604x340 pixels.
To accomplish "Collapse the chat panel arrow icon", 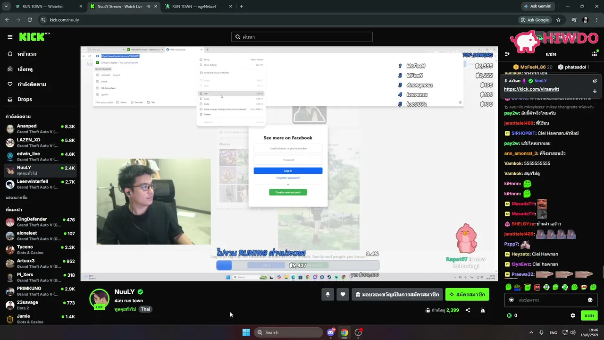I will click(507, 54).
